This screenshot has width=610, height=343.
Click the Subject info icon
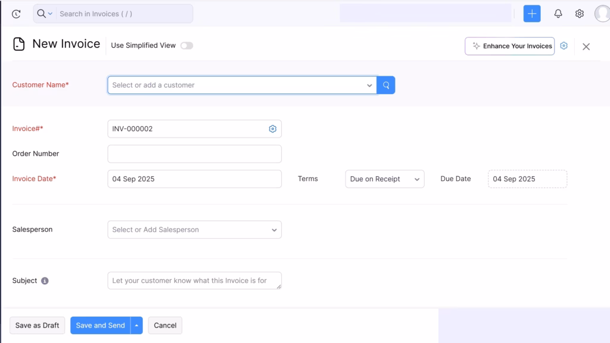(x=45, y=281)
